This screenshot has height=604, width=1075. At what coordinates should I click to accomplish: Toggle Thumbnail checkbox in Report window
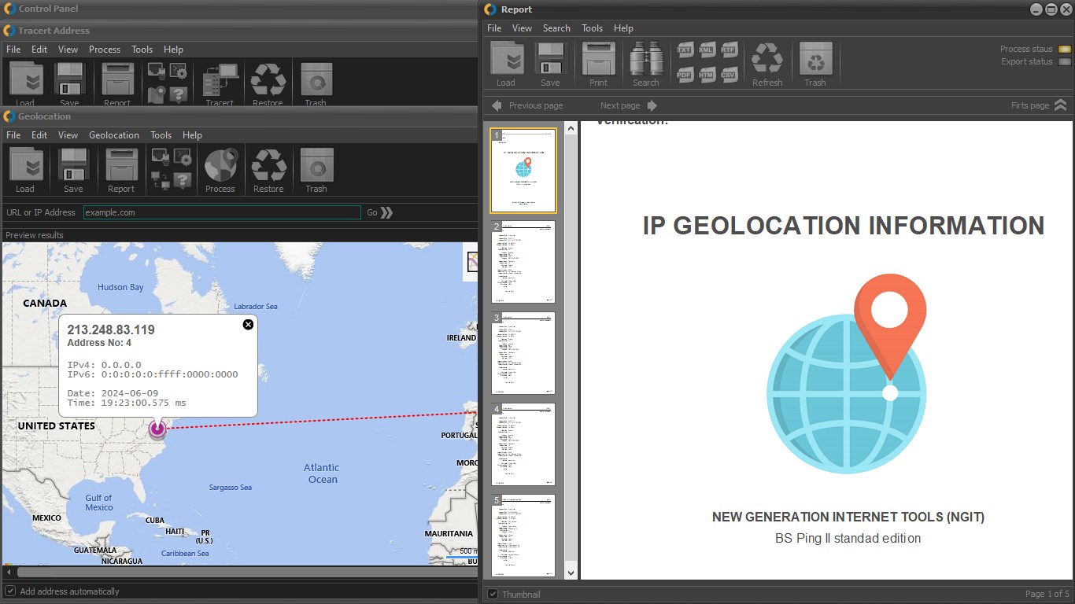point(493,594)
